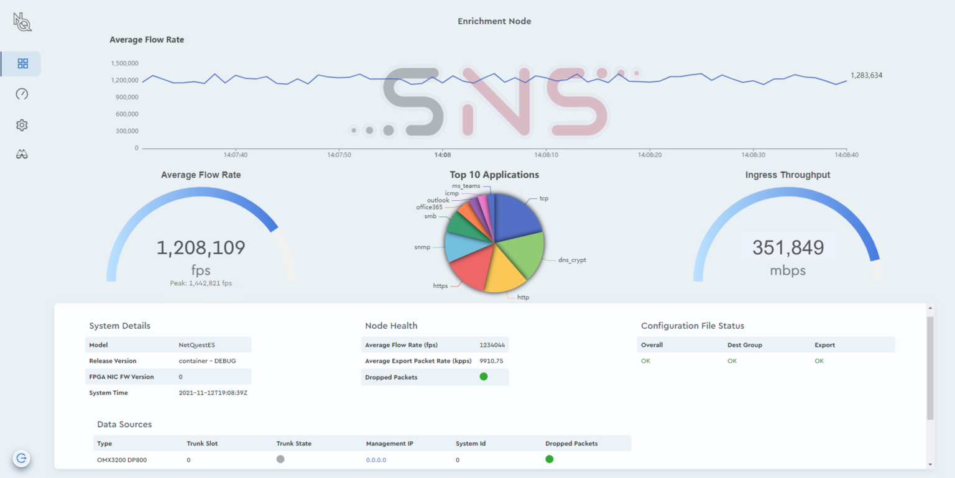955x478 pixels.
Task: Click the 1,208,109 fps gauge value
Action: point(201,248)
